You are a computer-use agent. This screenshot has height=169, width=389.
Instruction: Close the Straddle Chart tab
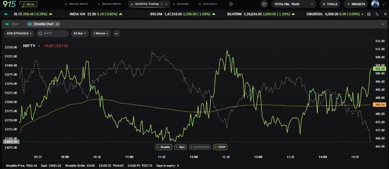[57, 24]
